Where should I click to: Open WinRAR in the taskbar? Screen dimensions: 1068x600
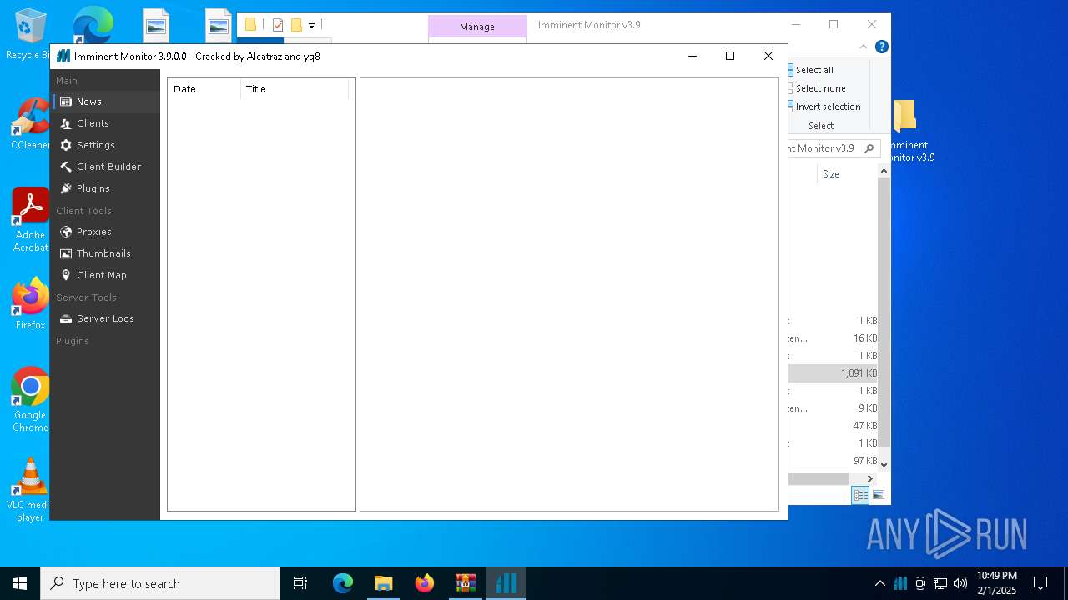[x=465, y=583]
